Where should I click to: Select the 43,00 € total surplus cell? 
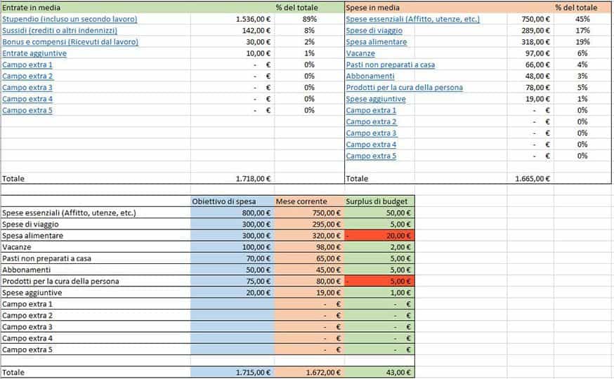click(379, 372)
